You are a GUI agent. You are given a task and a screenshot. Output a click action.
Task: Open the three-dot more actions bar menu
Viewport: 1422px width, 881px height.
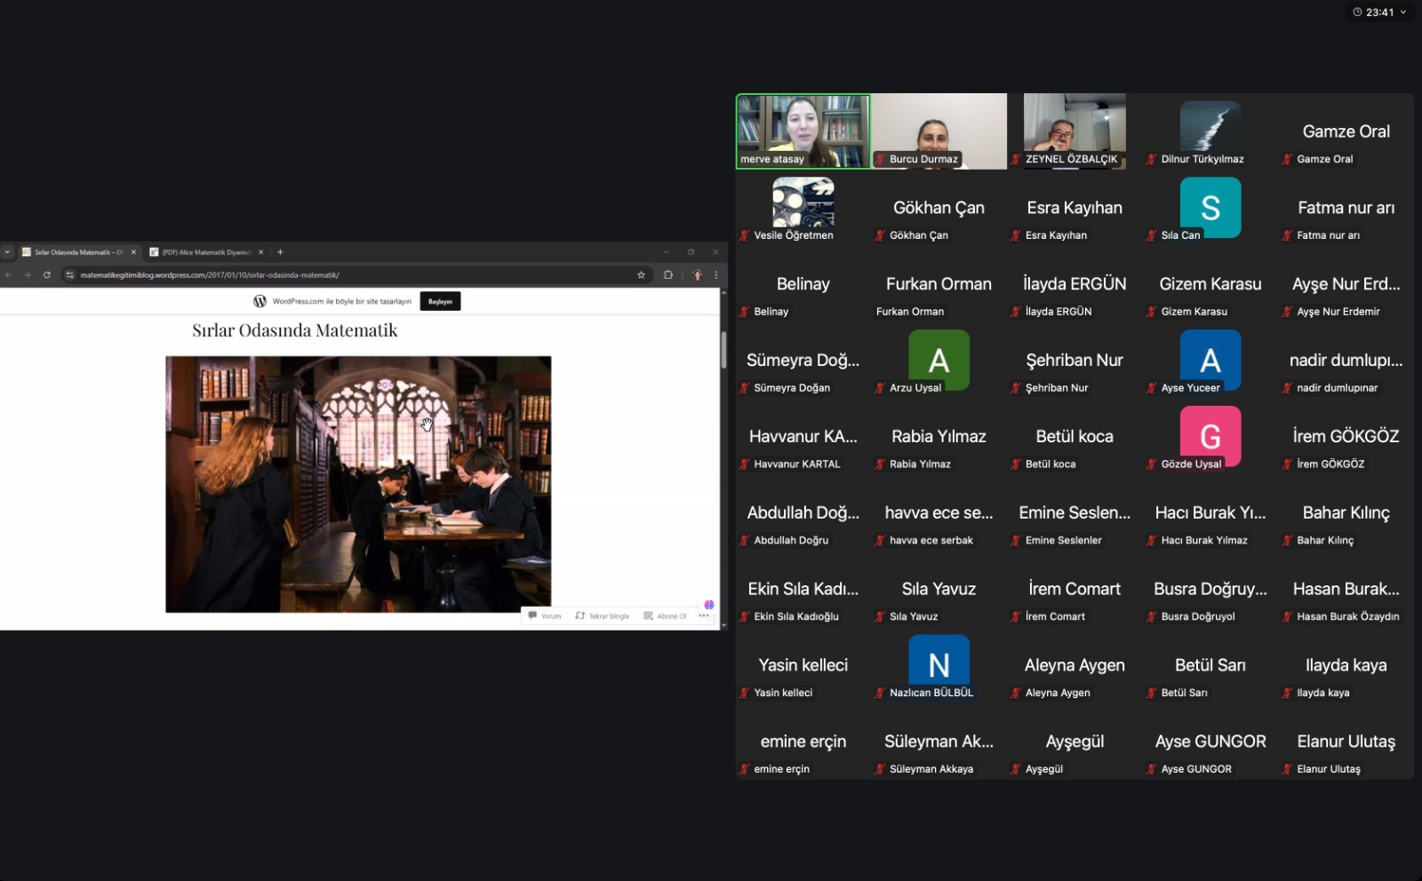[x=704, y=615]
